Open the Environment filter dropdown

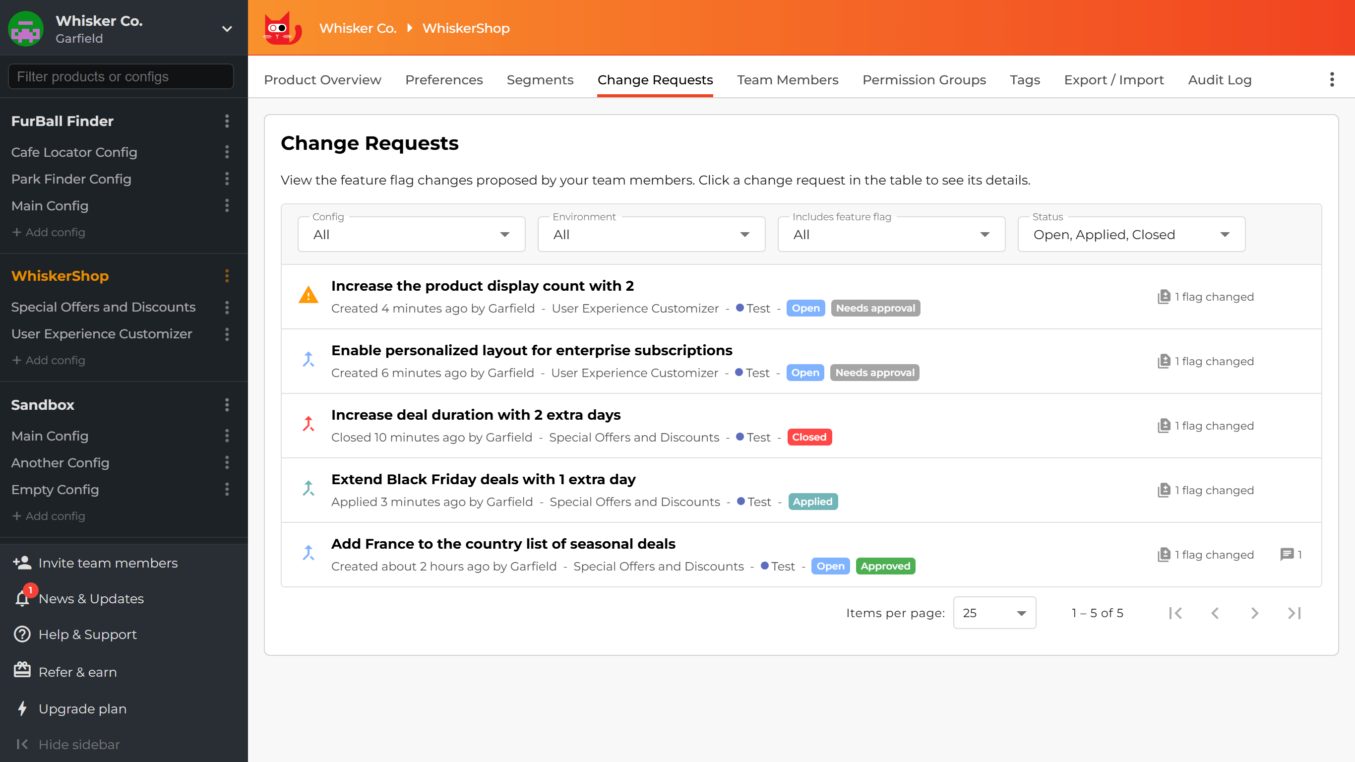651,234
